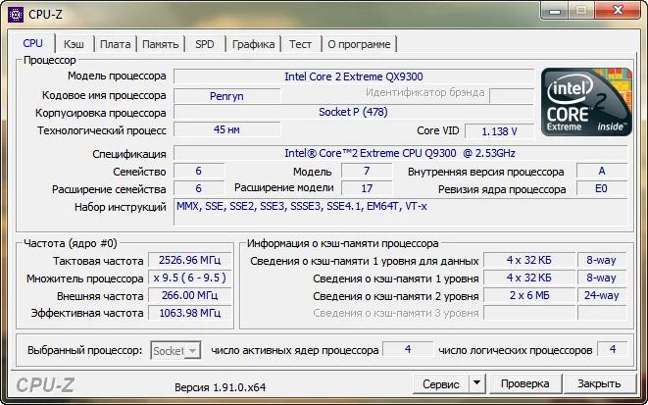
Task: Click the Проверка button
Action: pos(524,384)
